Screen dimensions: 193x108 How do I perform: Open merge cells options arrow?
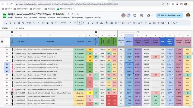(119, 23)
